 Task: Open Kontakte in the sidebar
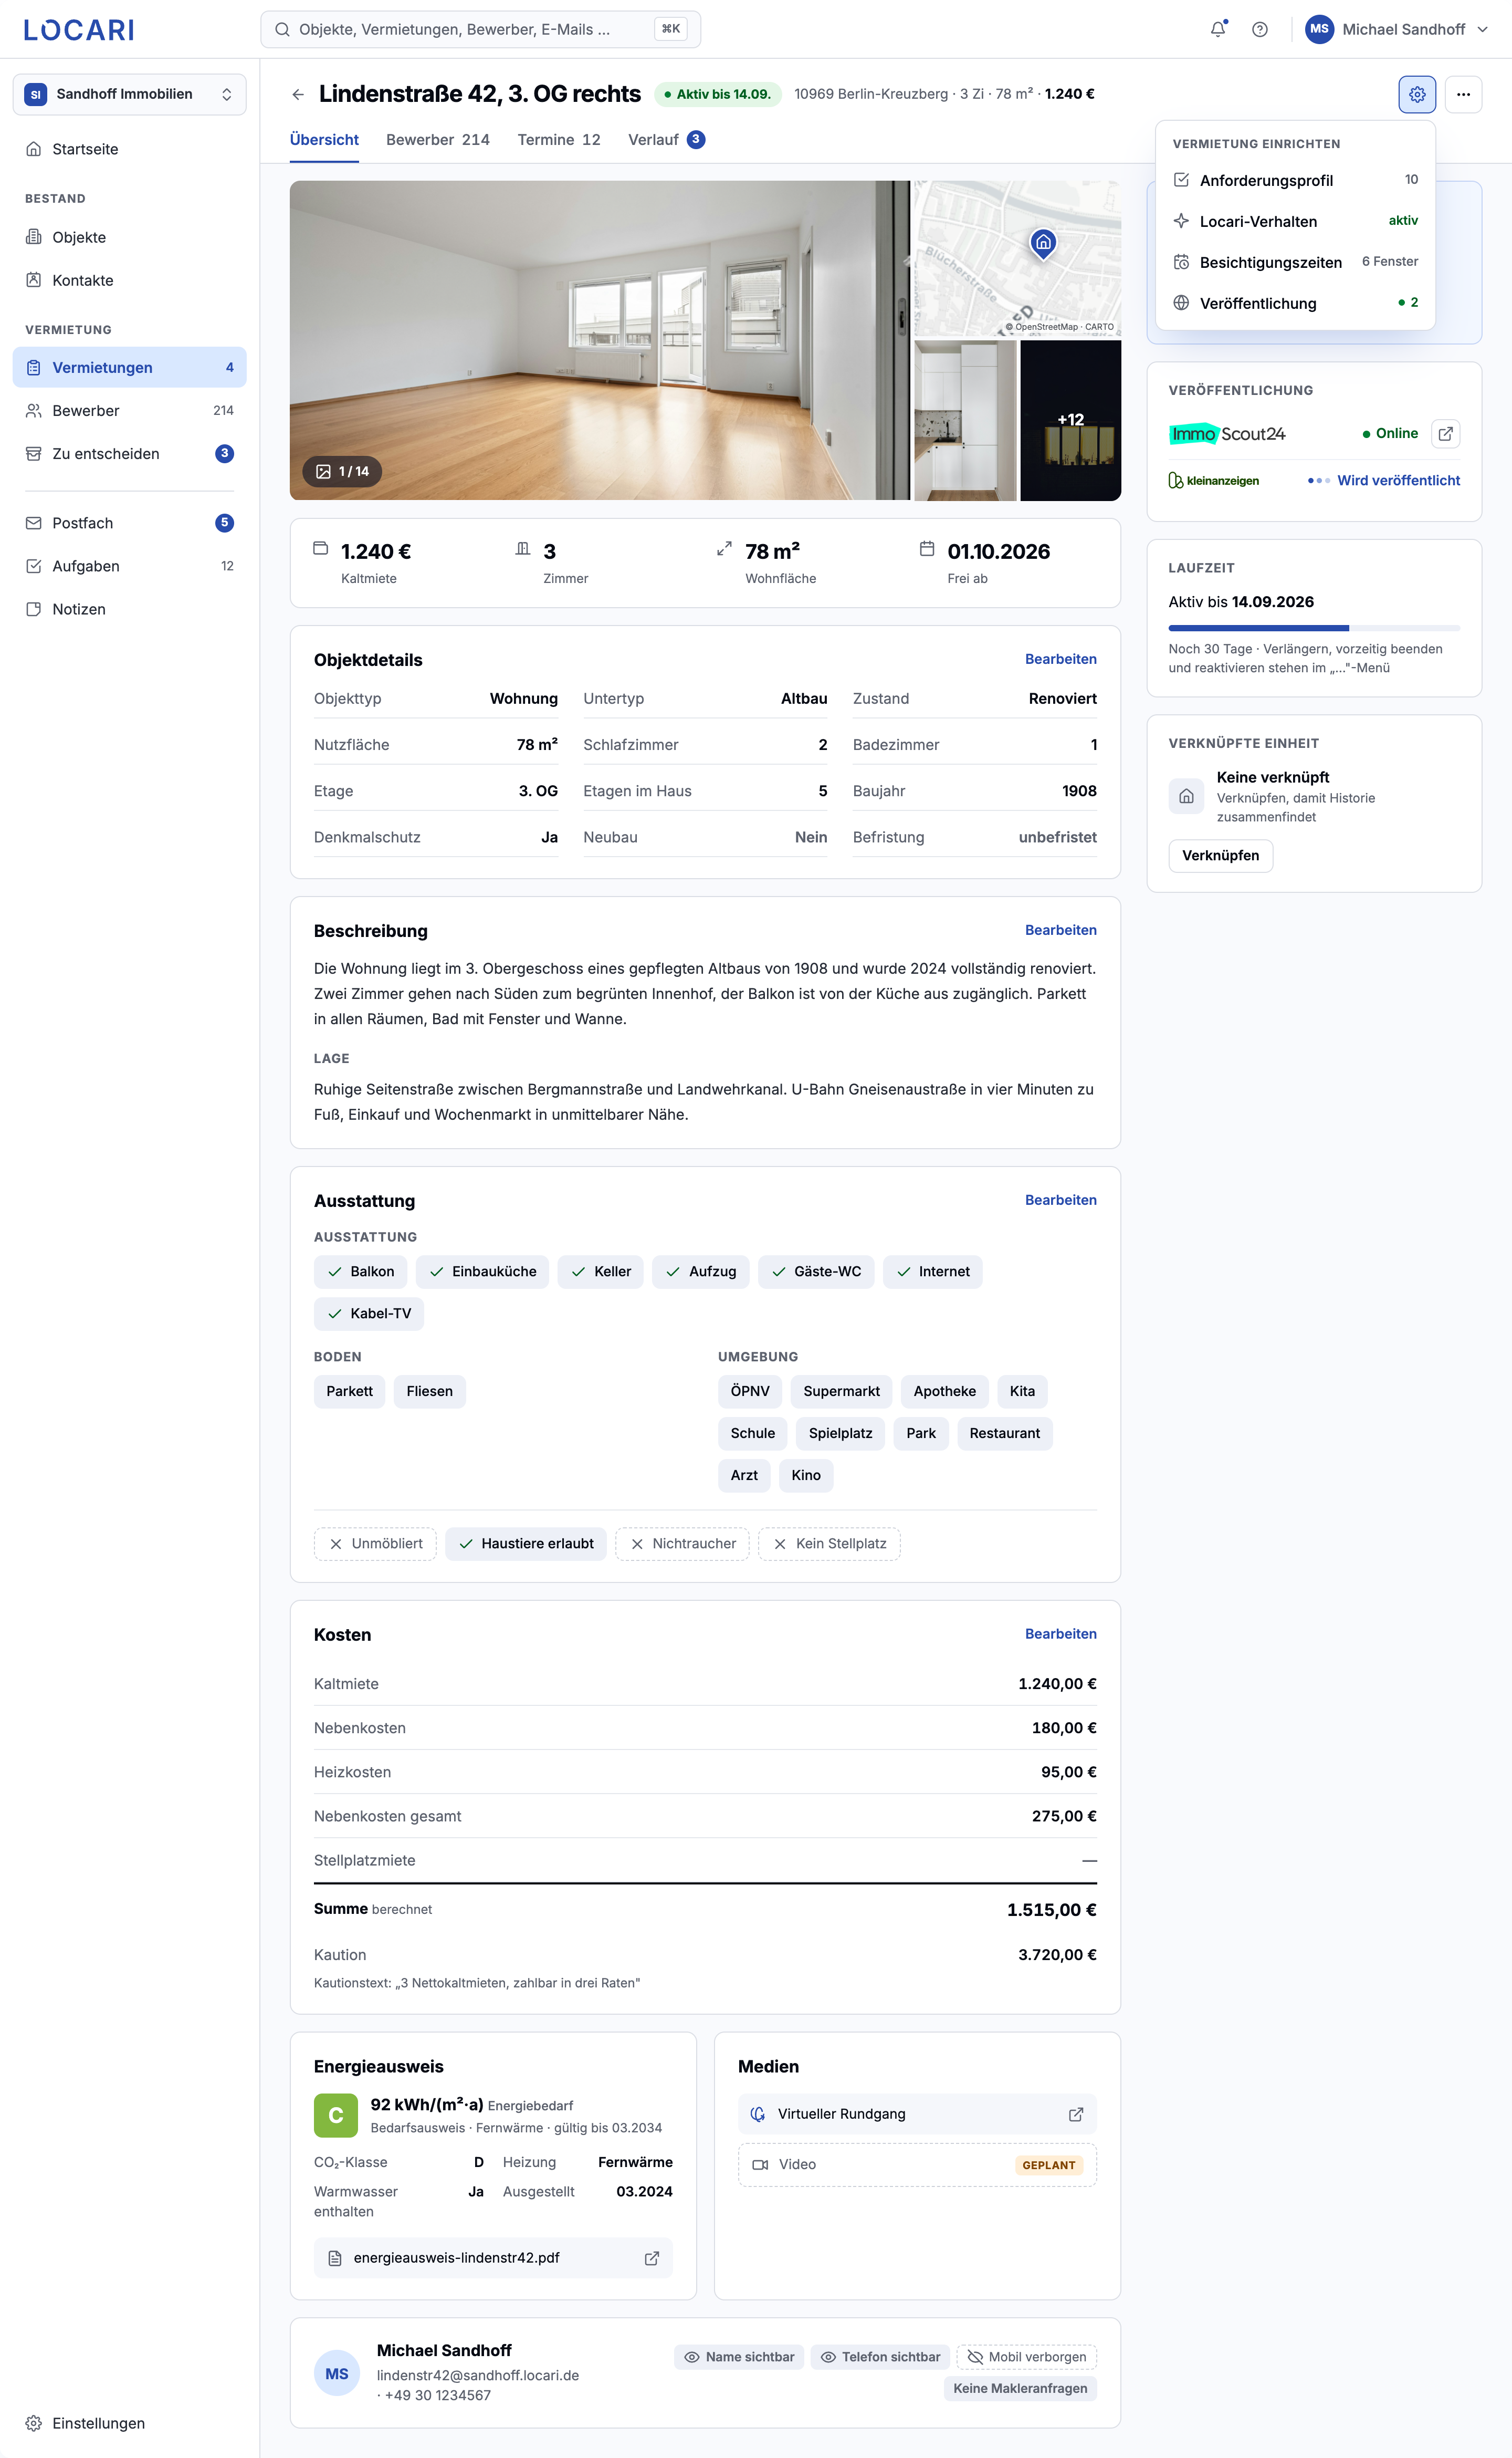point(130,280)
